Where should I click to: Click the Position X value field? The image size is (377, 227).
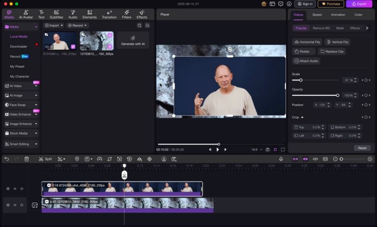tap(322, 105)
